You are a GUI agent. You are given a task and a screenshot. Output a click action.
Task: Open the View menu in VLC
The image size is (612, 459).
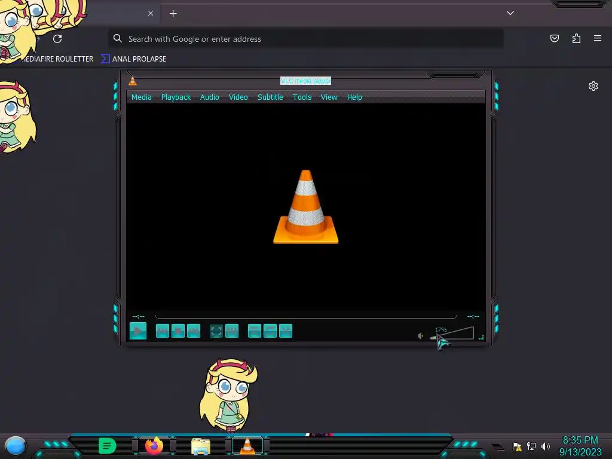coord(329,97)
